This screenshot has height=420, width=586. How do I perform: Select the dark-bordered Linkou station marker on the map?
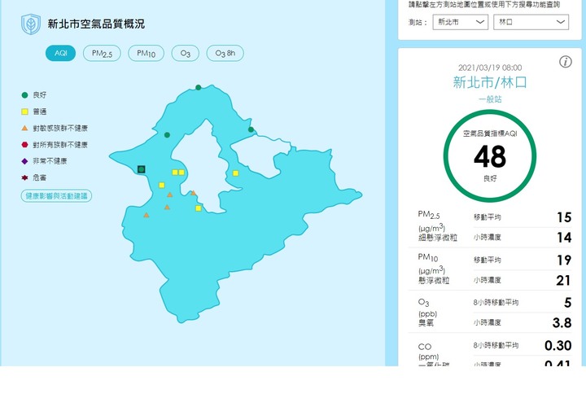(142, 169)
